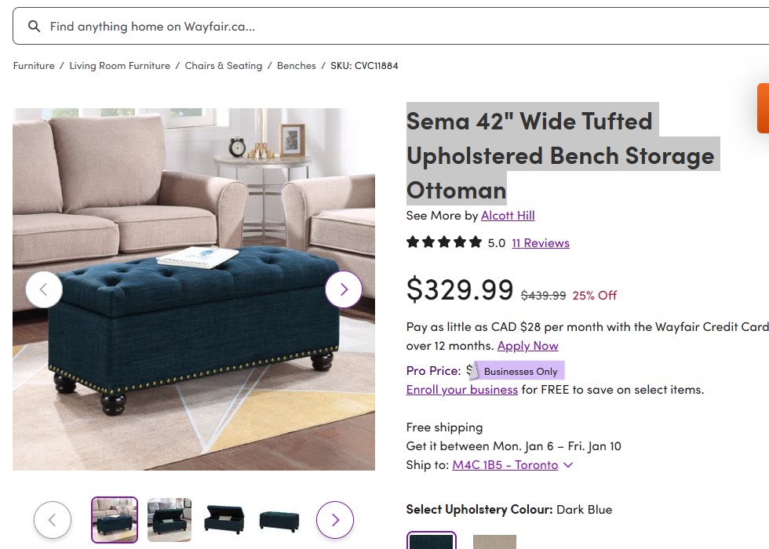769x549 pixels.
Task: Click Enroll your business link
Action: [462, 390]
